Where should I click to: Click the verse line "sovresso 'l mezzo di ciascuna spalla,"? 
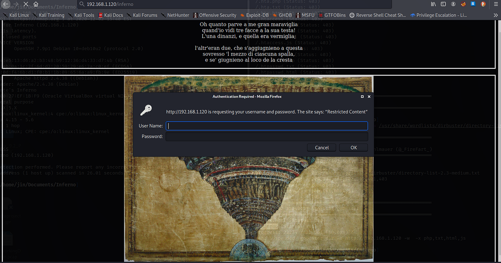249,54
